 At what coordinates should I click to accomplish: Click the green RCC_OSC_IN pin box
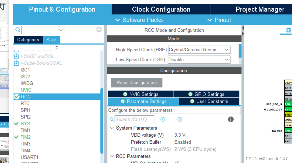click(288, 104)
